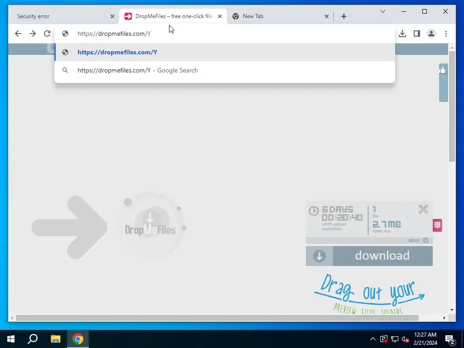Expand the MORE section
This screenshot has width=464, height=348.
click(x=418, y=240)
